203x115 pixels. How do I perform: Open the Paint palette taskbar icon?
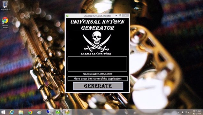[39, 112]
